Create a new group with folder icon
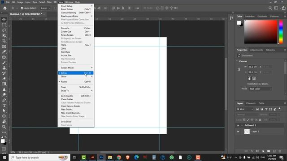Image resolution: width=287 pixels, height=161 pixels. pos(269,151)
